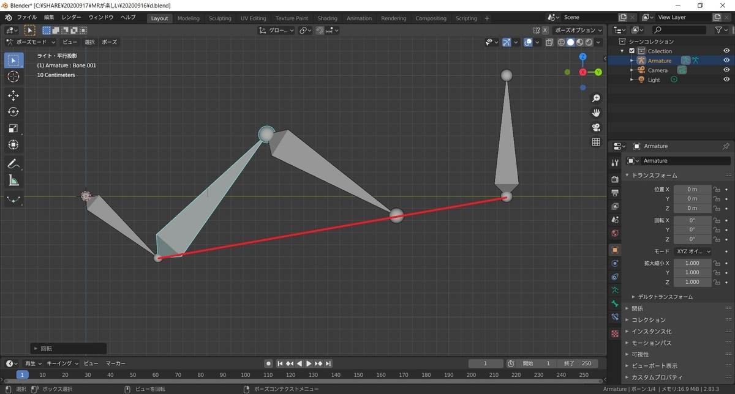Screen dimensions: 735x394
Task: Expand the 回転 operator panel in viewport
Action: (69, 348)
